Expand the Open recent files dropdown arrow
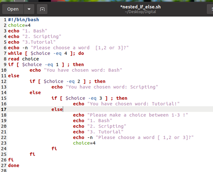213x172 pixels. coord(29,9)
